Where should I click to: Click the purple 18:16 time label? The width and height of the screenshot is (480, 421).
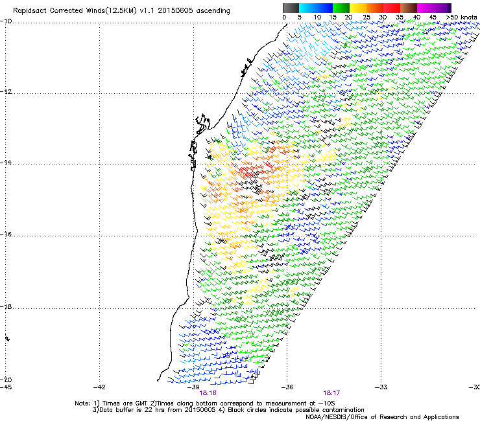pyautogui.click(x=208, y=393)
